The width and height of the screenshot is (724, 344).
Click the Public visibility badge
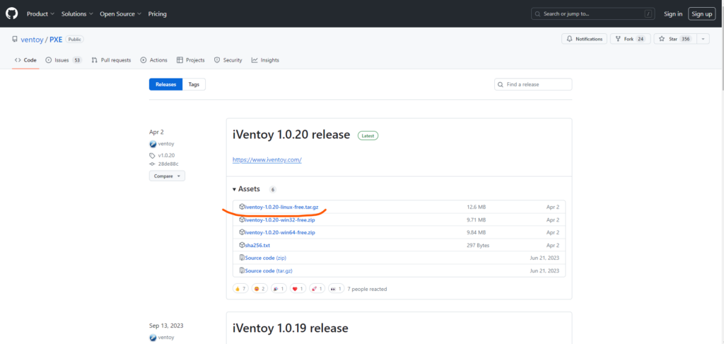pos(74,40)
